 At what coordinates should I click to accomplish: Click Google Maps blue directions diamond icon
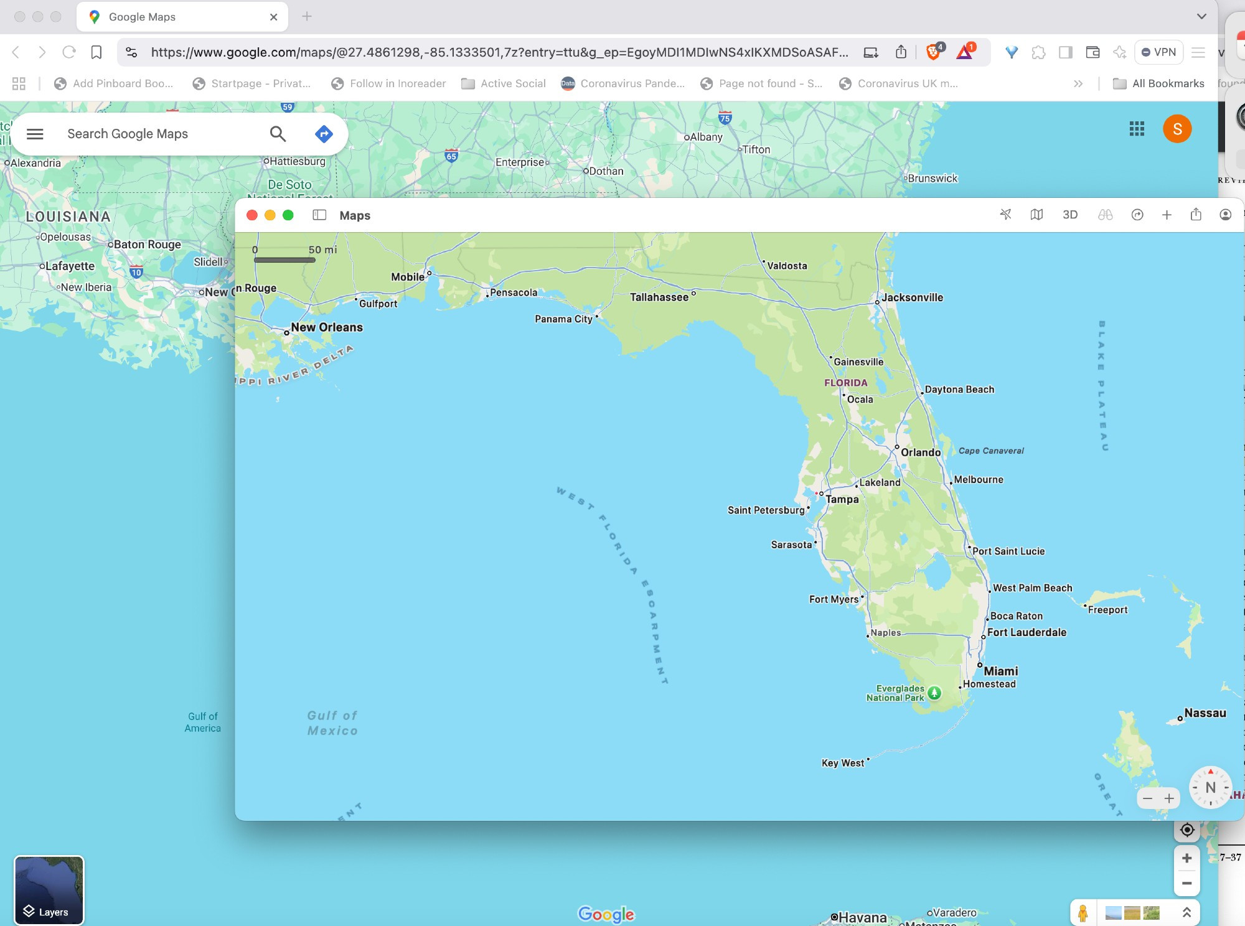pos(324,134)
